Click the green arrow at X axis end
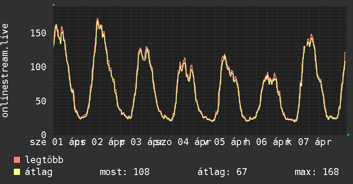The height and width of the screenshot is (184, 353). click(348, 135)
